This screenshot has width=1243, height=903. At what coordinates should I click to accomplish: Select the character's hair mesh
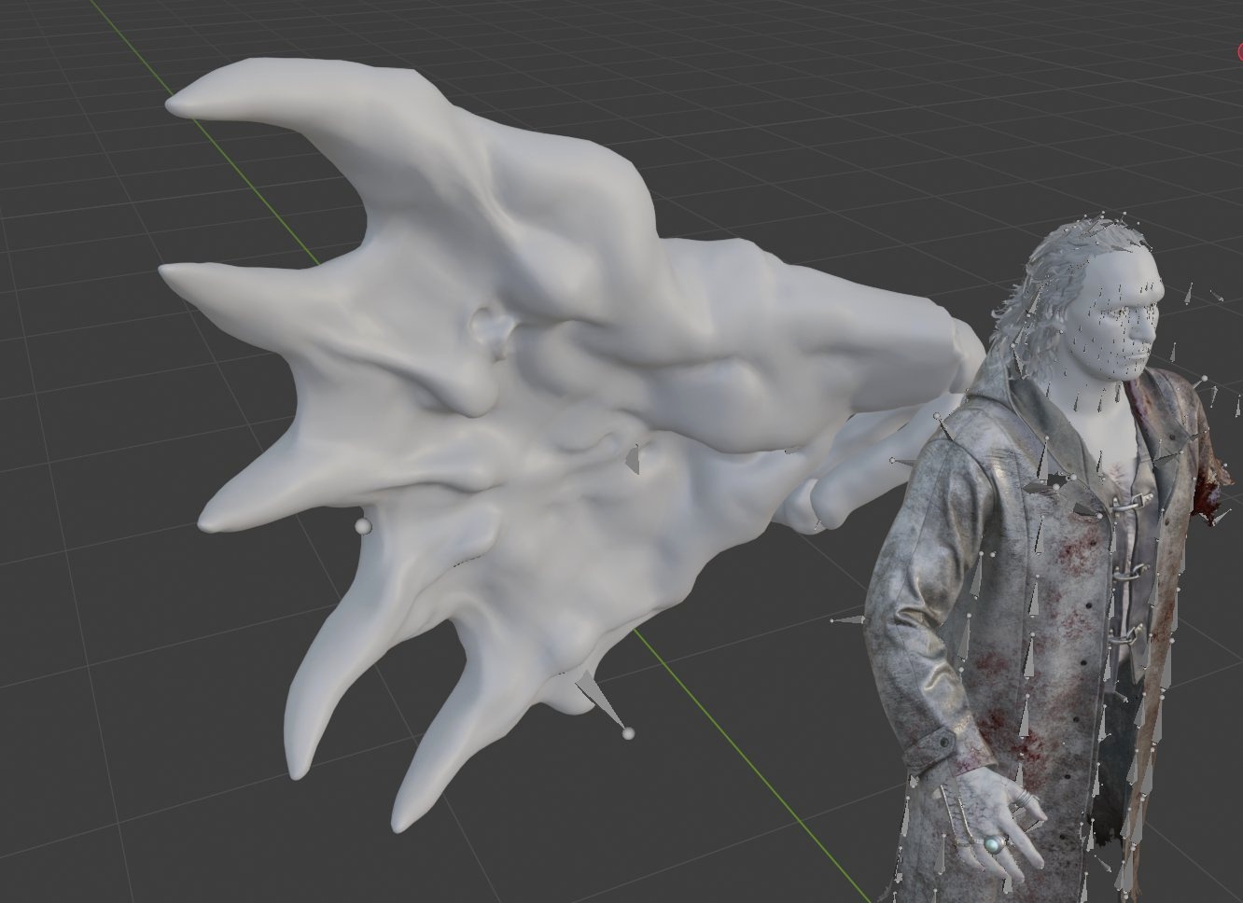1045,280
